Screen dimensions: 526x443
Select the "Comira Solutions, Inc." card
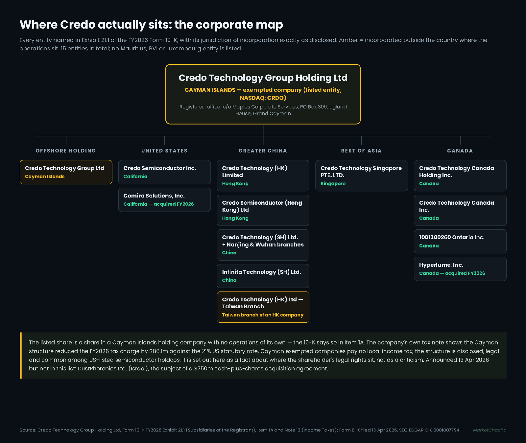(164, 200)
